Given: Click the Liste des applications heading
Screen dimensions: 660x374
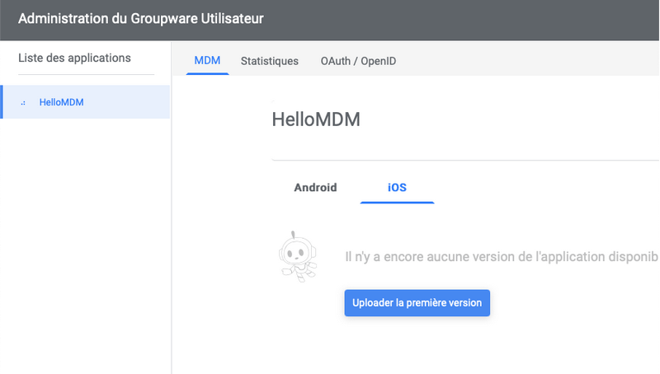Looking at the screenshot, I should click(x=74, y=58).
